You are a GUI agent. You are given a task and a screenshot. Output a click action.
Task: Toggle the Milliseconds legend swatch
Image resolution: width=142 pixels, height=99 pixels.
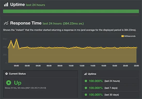tap(123, 36)
